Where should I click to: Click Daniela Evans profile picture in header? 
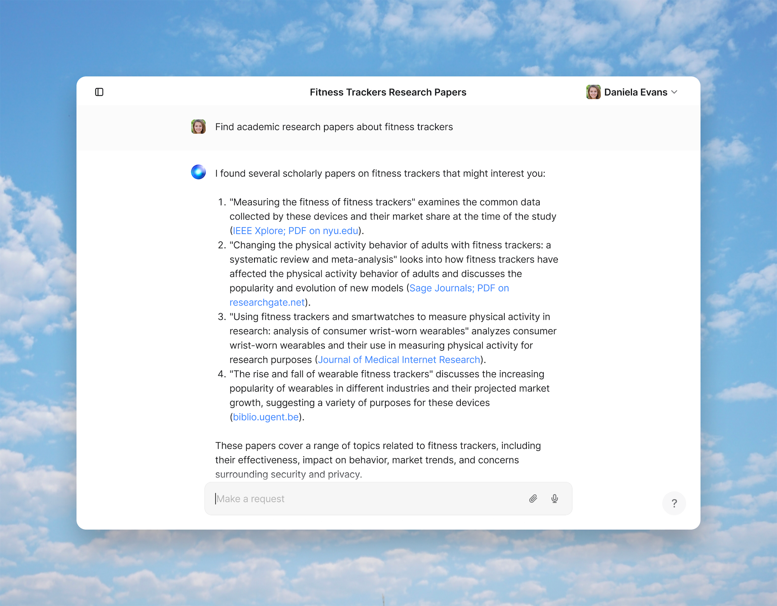[x=593, y=92]
